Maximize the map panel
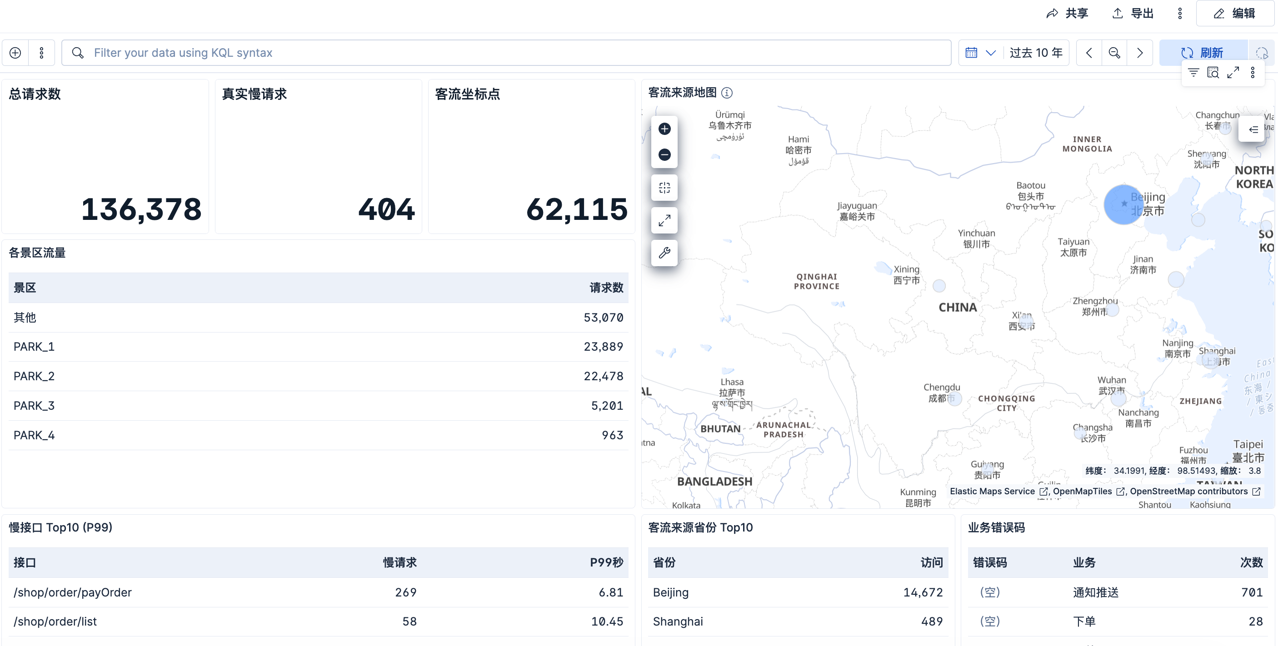This screenshot has height=646, width=1278. 1233,73
